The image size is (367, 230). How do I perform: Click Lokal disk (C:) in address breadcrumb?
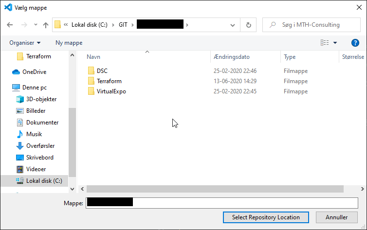(x=90, y=25)
